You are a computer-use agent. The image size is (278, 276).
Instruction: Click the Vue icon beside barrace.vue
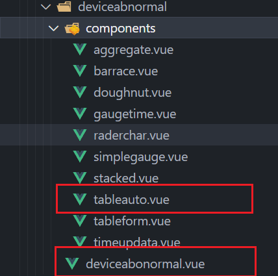coord(80,71)
